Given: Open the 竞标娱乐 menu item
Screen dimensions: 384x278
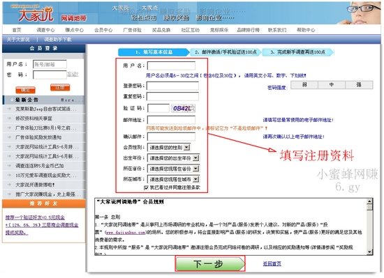Looking at the screenshot, I should coord(219,30).
